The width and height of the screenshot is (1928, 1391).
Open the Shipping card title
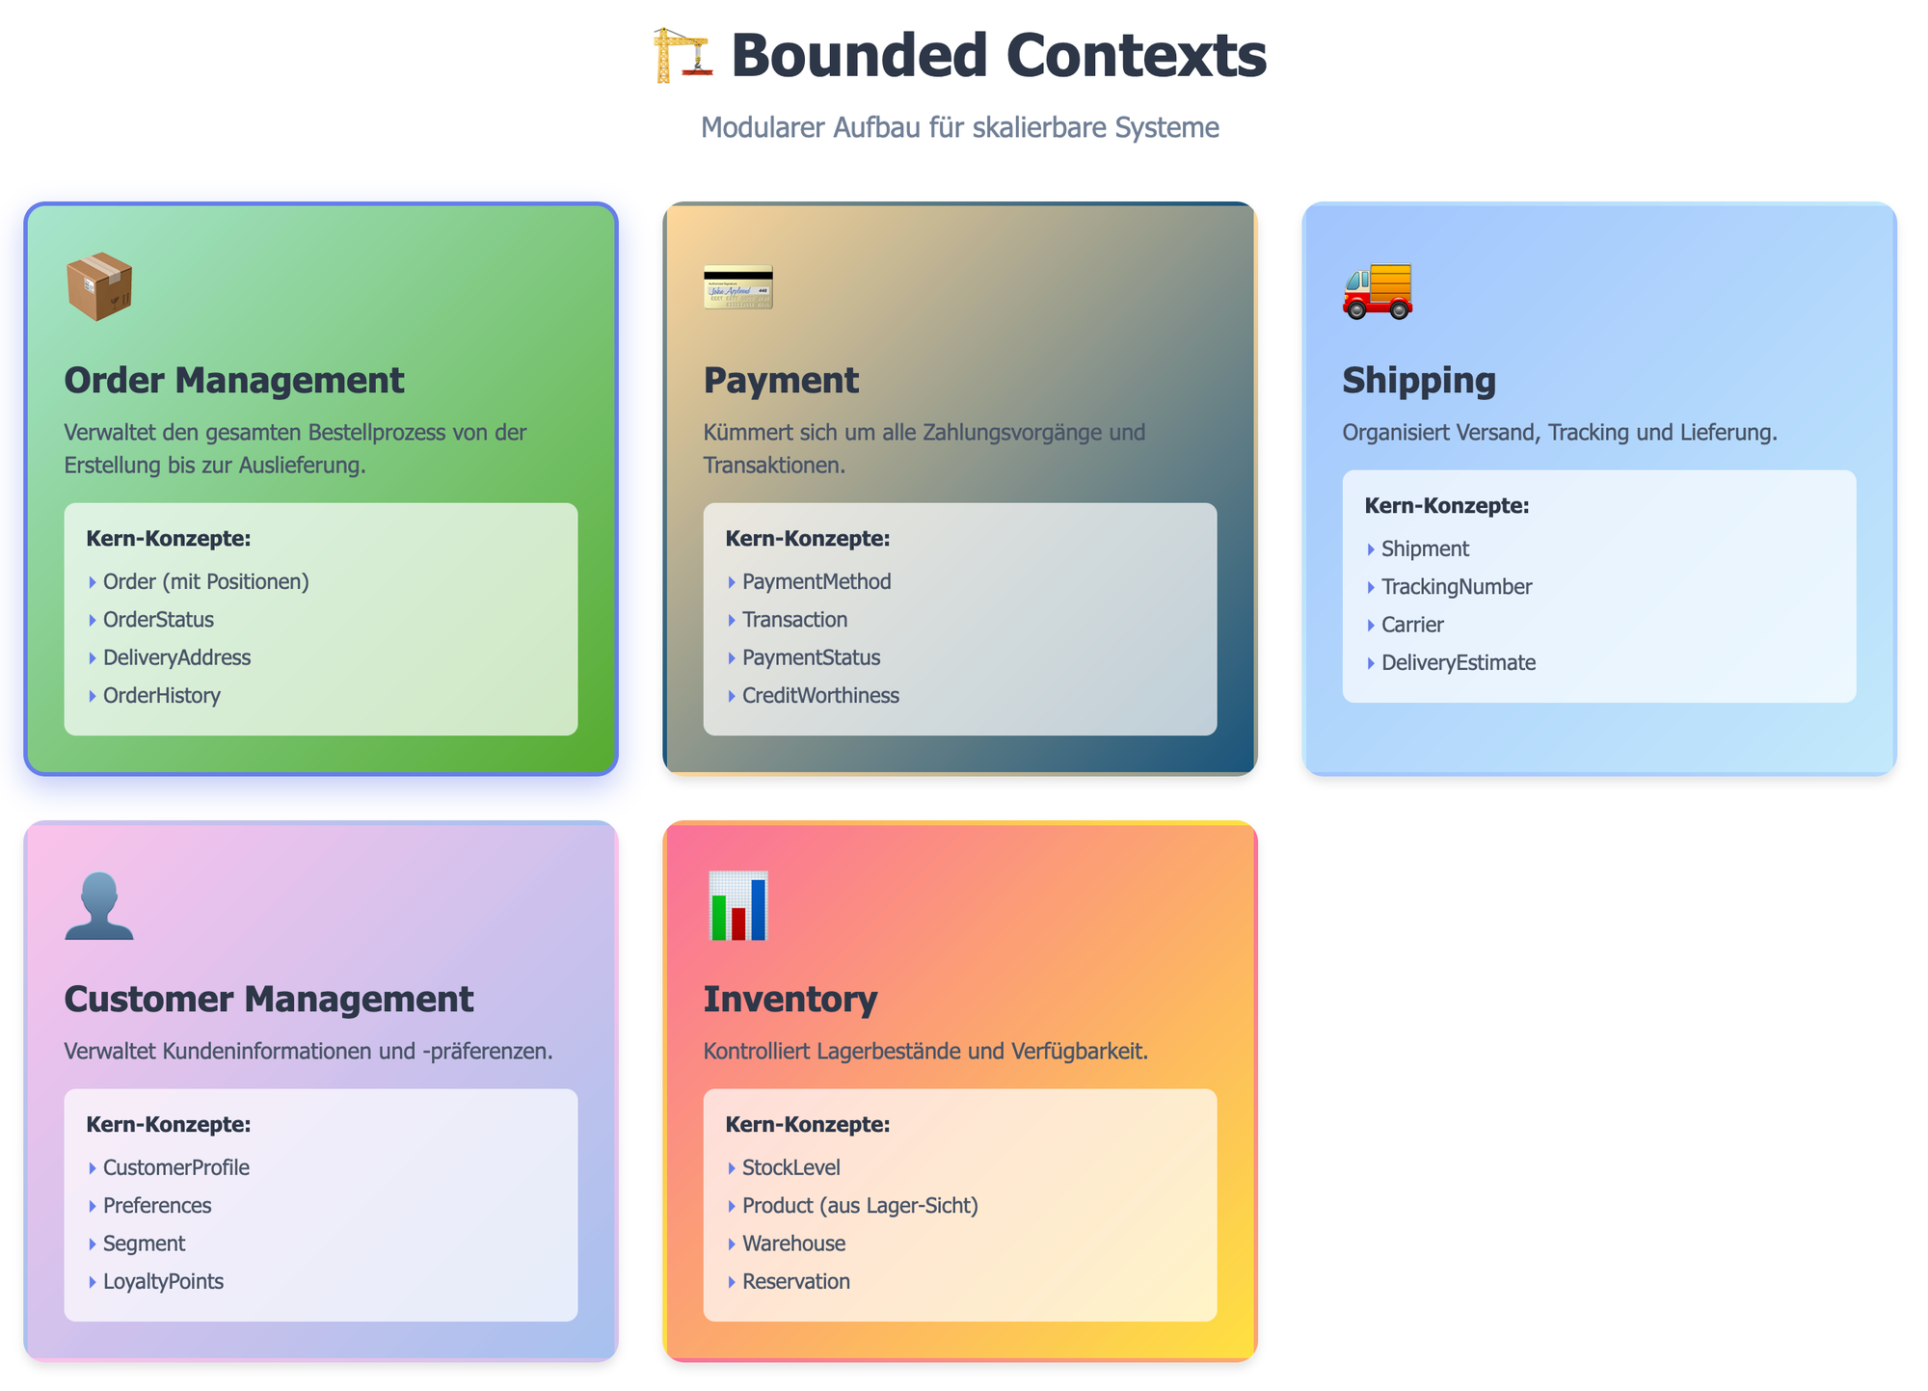point(1419,380)
